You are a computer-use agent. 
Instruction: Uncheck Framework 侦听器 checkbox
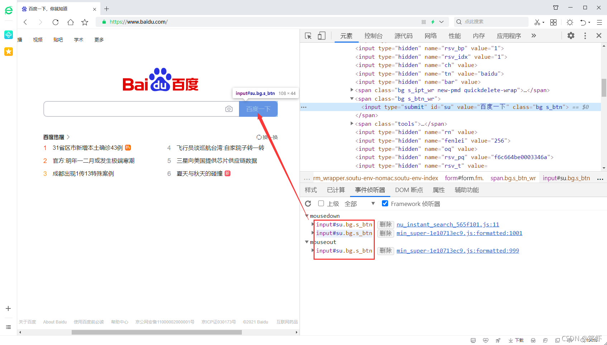tap(385, 203)
